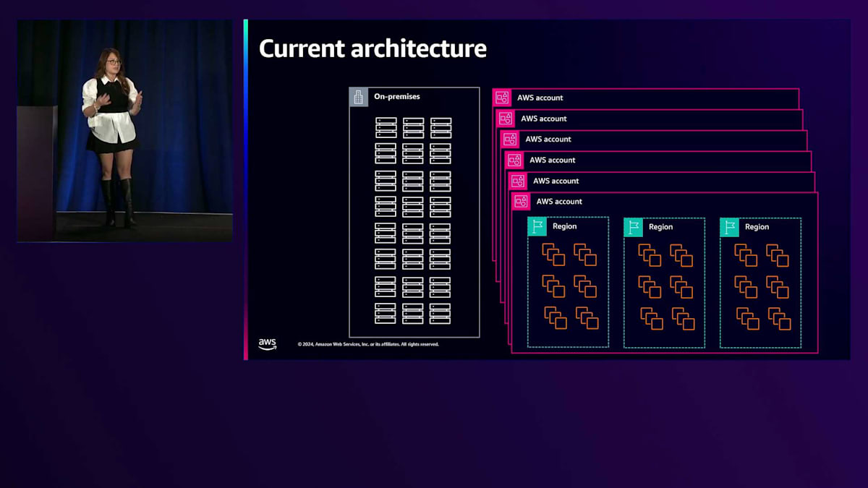Click the 'Current architecture' slide title
868x488 pixels.
[x=373, y=48]
